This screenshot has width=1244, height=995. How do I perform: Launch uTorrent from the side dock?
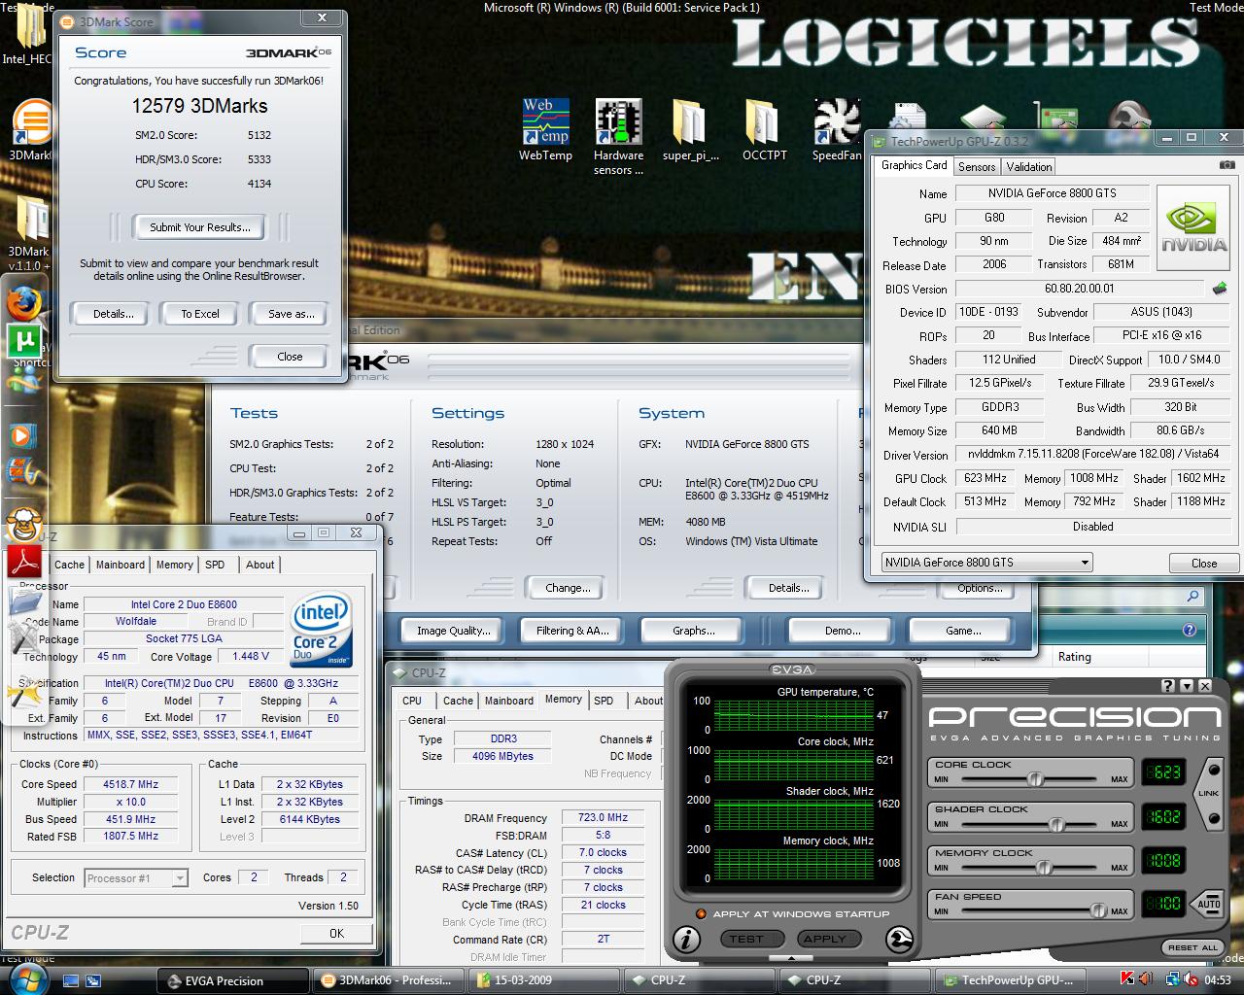[23, 342]
